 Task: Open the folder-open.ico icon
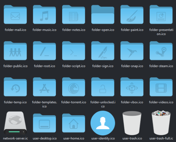(103, 15)
